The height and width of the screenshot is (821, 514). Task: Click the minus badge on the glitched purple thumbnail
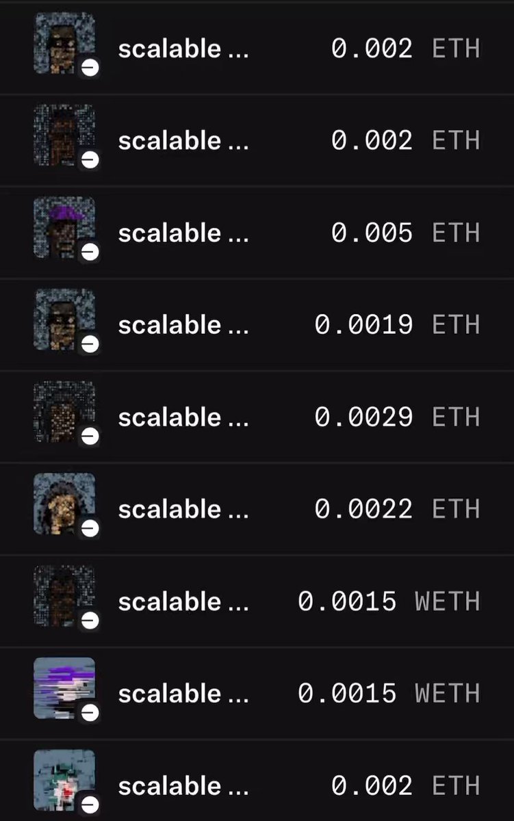click(x=90, y=712)
